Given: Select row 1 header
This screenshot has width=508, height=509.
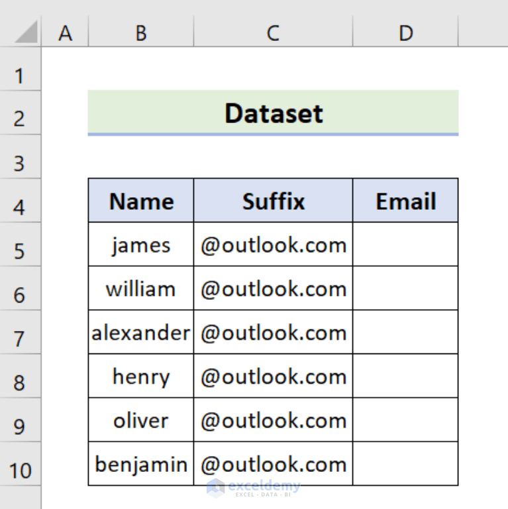Looking at the screenshot, I should point(20,69).
